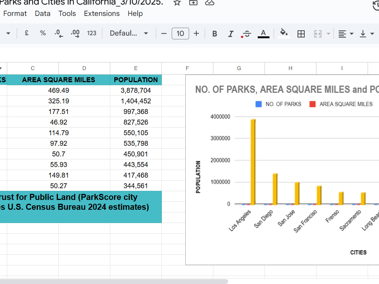Expand vertical align dropdown arrow
Screen dimensions: 379x284
click(372, 34)
